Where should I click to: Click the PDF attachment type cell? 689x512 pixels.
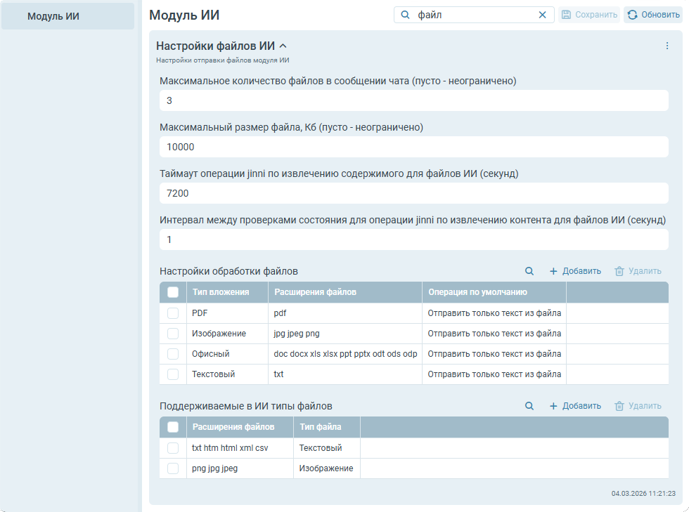coord(228,313)
